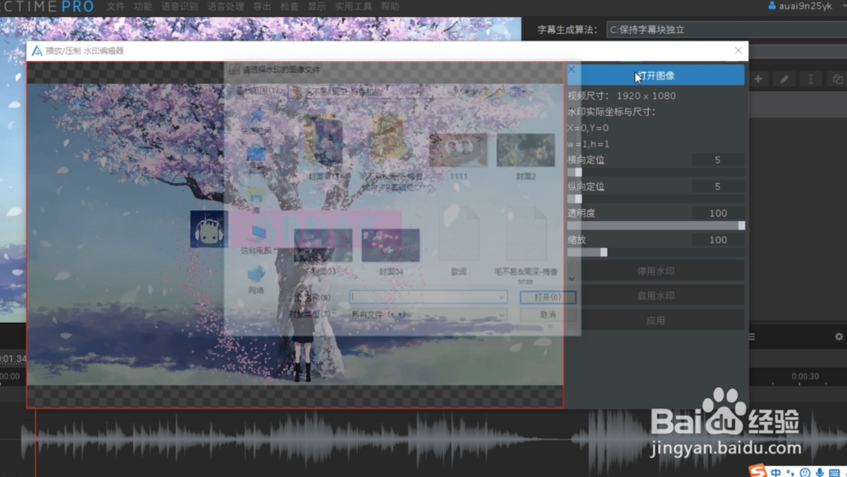The height and width of the screenshot is (477, 847).
Task: Select 桌面 icon in dialog sidebar
Action: (x=257, y=158)
